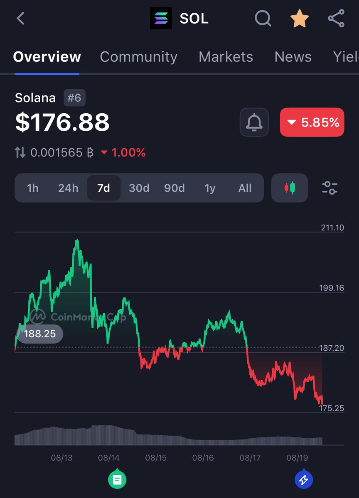This screenshot has width=359, height=498.
Task: Select the 7d time range
Action: (103, 188)
